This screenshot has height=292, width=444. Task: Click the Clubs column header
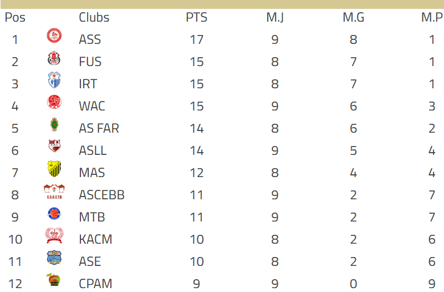click(94, 17)
